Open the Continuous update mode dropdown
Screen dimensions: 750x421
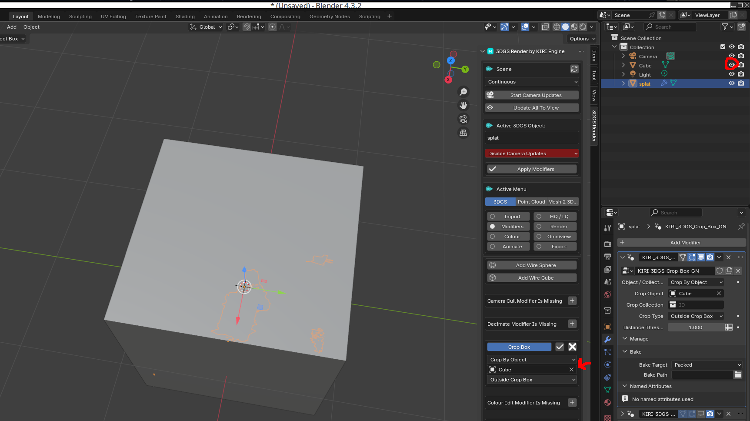531,82
